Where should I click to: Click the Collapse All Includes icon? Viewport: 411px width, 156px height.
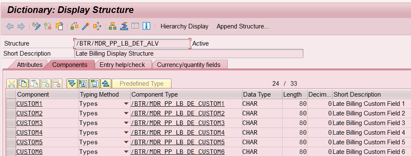105,84
